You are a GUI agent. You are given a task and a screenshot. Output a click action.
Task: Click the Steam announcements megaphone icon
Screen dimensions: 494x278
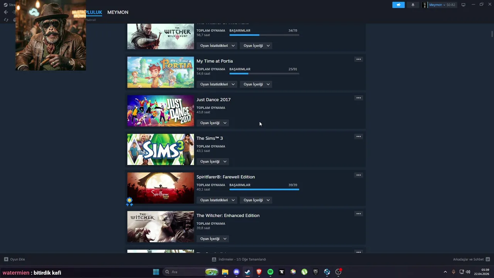[x=398, y=5]
